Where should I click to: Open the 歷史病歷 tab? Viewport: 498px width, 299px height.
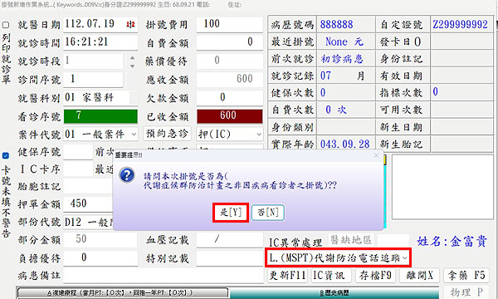[x=334, y=292]
